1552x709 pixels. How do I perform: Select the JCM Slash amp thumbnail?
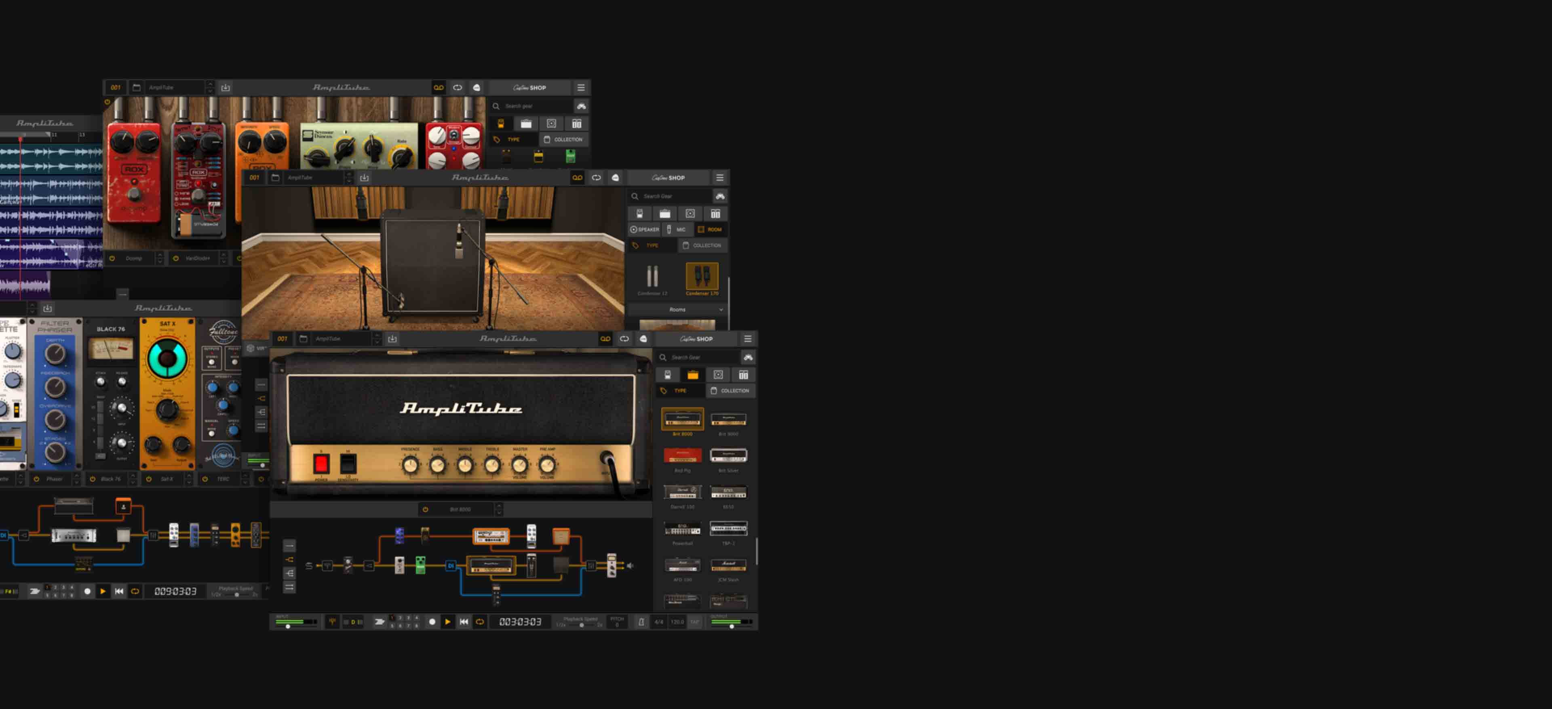728,565
